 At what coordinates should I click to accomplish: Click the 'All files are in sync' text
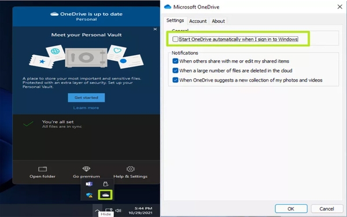(x=62, y=127)
